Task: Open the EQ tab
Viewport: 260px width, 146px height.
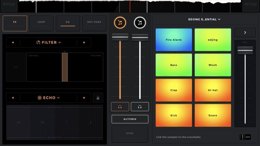Action: (68, 23)
